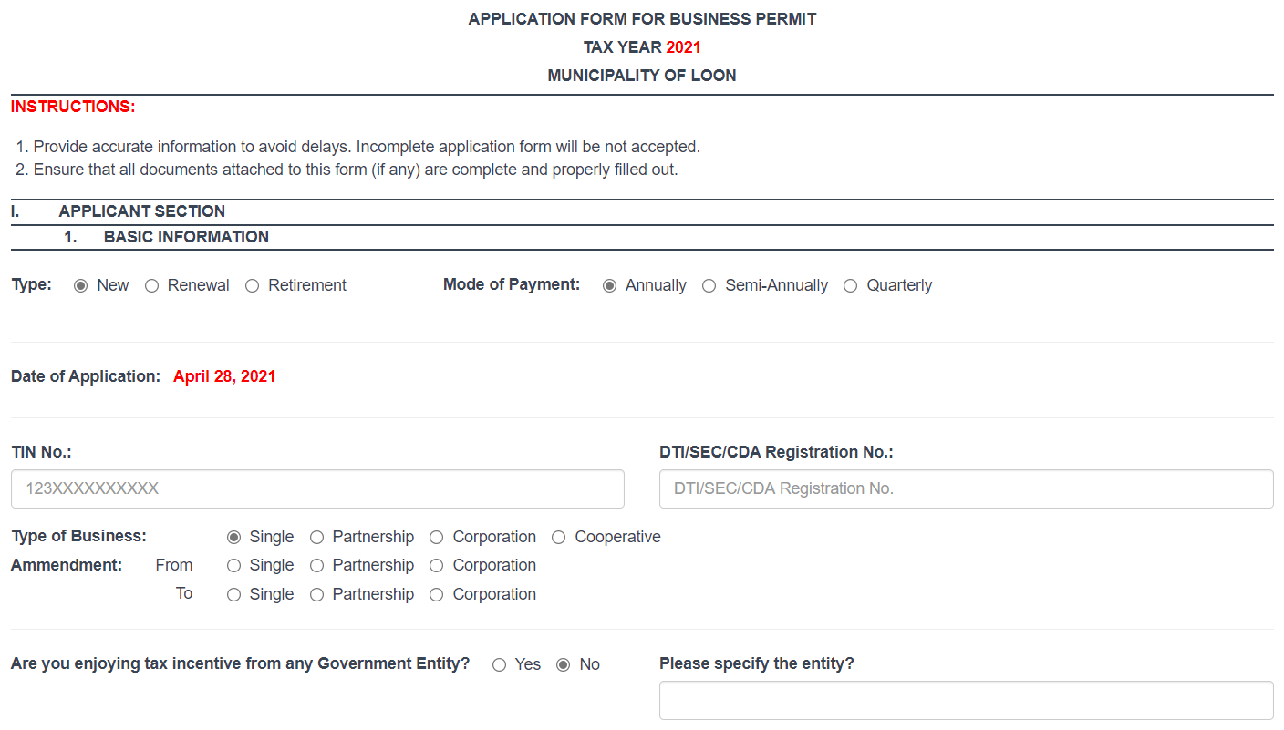This screenshot has height=730, width=1284.
Task: Select Cooperative as Type of Business
Action: pos(559,538)
